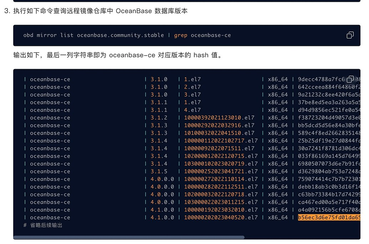Select build number 100000392021123010.el7

[219, 118]
